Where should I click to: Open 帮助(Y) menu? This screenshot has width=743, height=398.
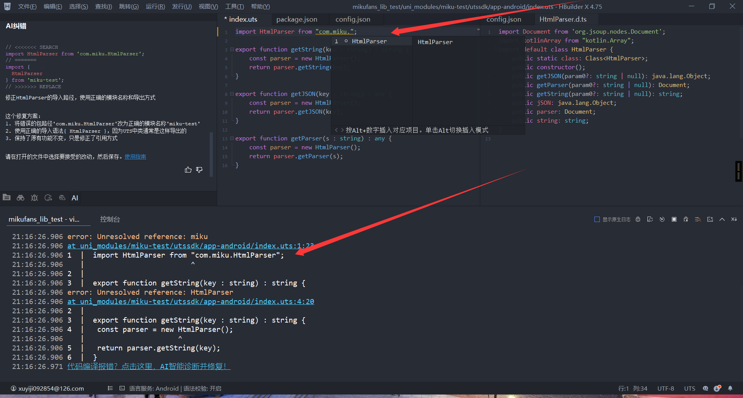(x=260, y=7)
